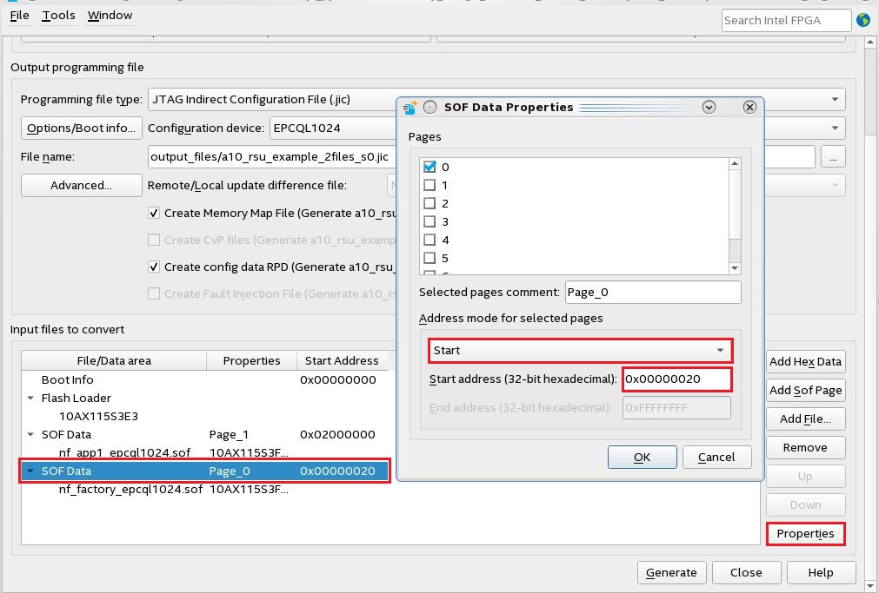The height and width of the screenshot is (593, 879).
Task: Select the nf_factory_epcql1024.sof row
Action: coord(205,490)
